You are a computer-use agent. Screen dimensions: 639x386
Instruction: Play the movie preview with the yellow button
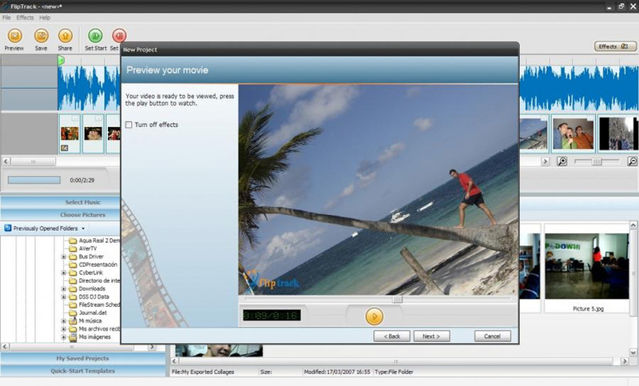click(374, 316)
